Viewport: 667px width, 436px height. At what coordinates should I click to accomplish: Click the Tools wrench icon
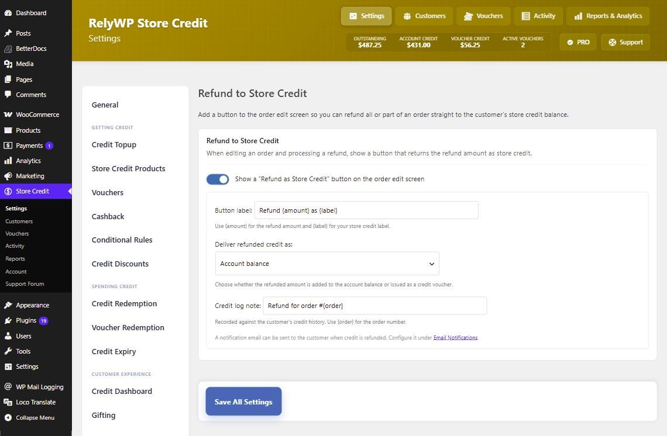8,351
